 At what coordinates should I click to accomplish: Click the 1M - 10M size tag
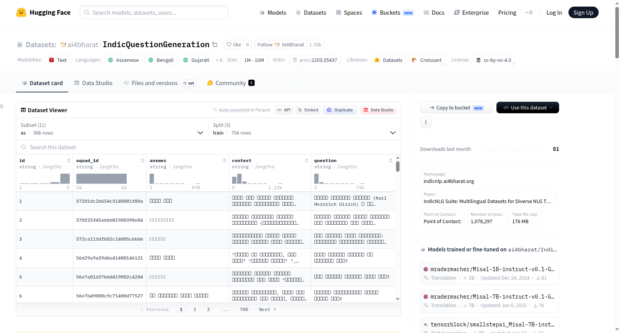coord(254,60)
